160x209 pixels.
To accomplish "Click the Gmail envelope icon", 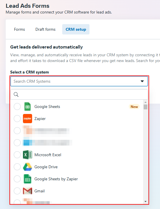I will point(28,191).
